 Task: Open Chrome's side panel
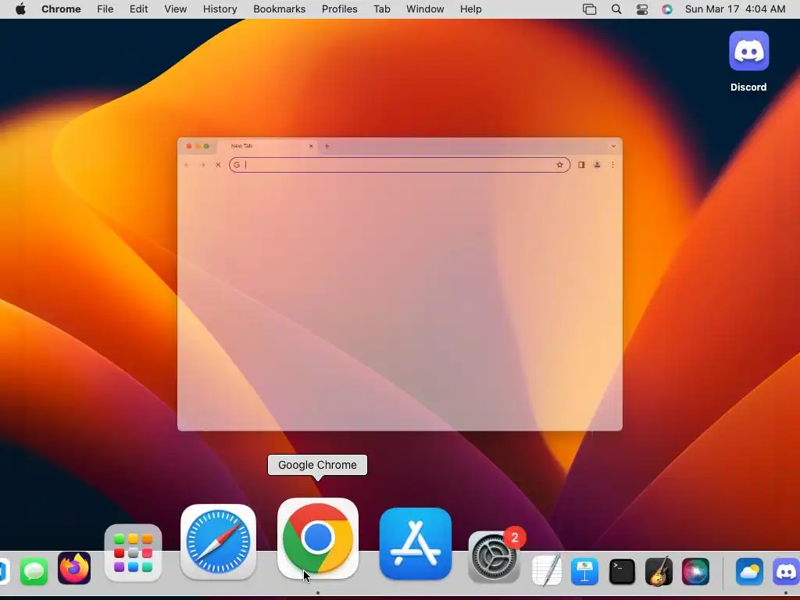pos(581,165)
